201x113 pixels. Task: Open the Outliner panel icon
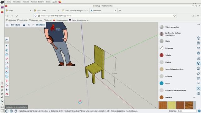pyautogui.click(x=198, y=43)
